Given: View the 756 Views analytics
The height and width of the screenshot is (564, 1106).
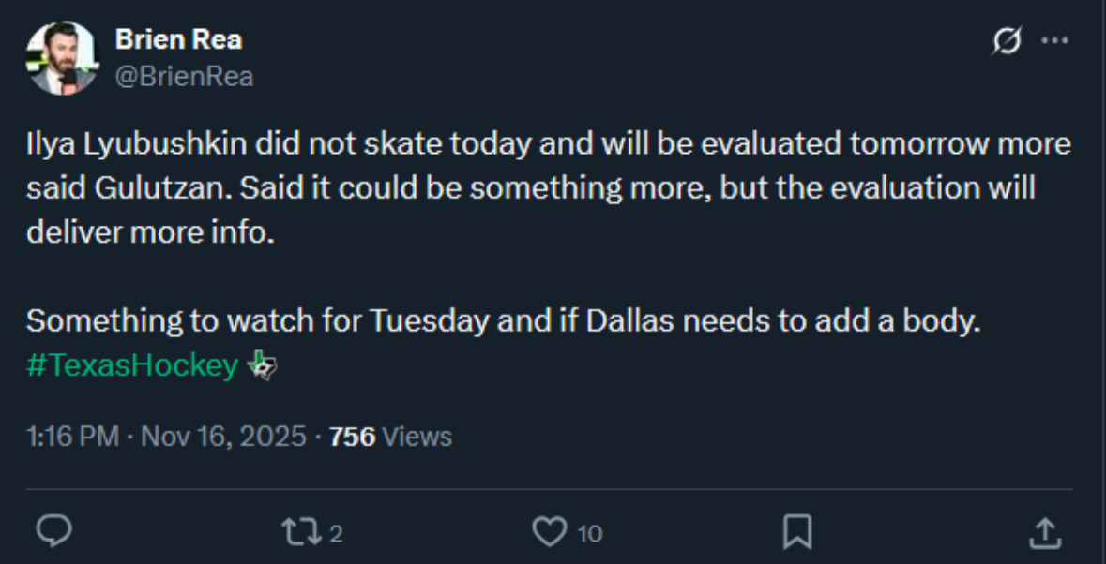Looking at the screenshot, I should pyautogui.click(x=390, y=436).
